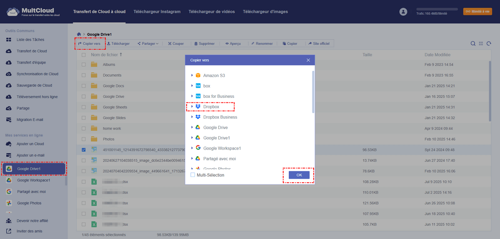Expand the Google Drive1 node arrow
The width and height of the screenshot is (500, 239).
192,138
